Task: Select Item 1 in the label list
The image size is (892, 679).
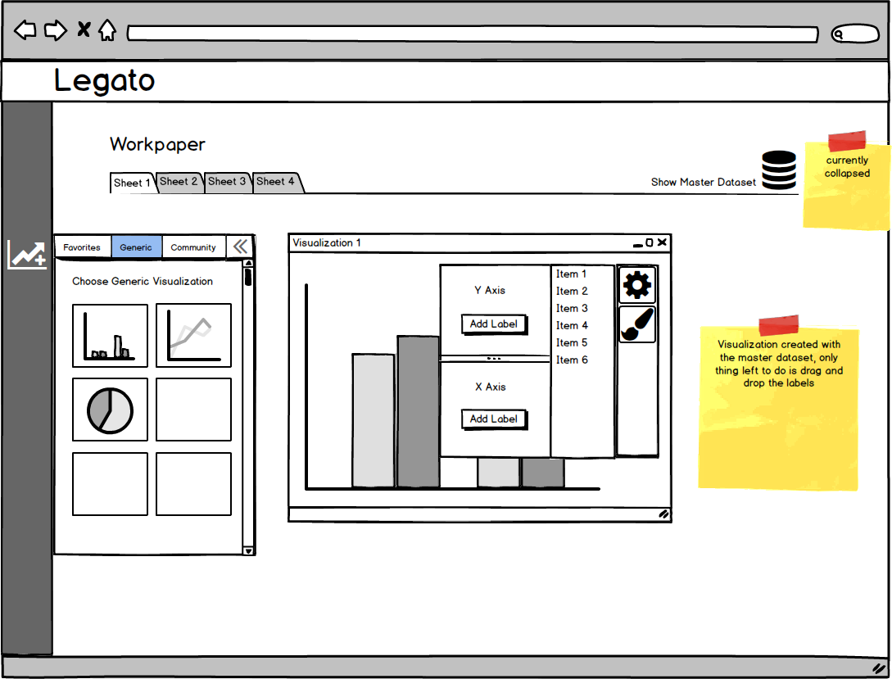Action: pyautogui.click(x=571, y=274)
